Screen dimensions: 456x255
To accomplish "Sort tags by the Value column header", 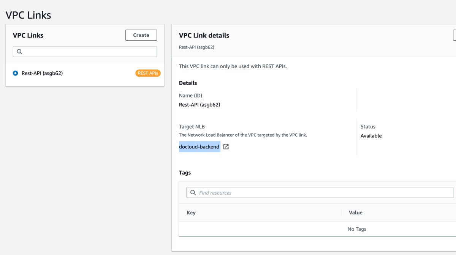I will [x=356, y=212].
